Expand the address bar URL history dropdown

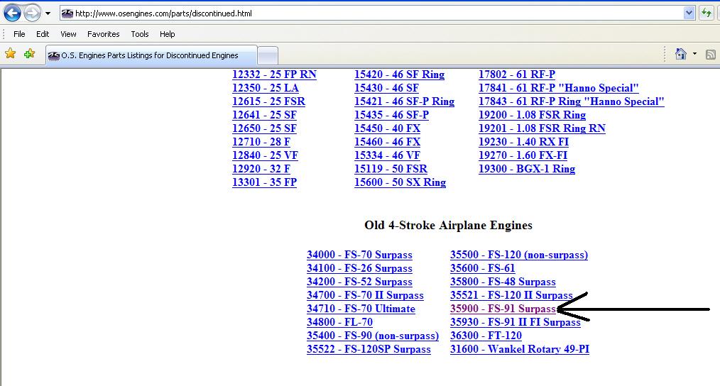pyautogui.click(x=689, y=13)
